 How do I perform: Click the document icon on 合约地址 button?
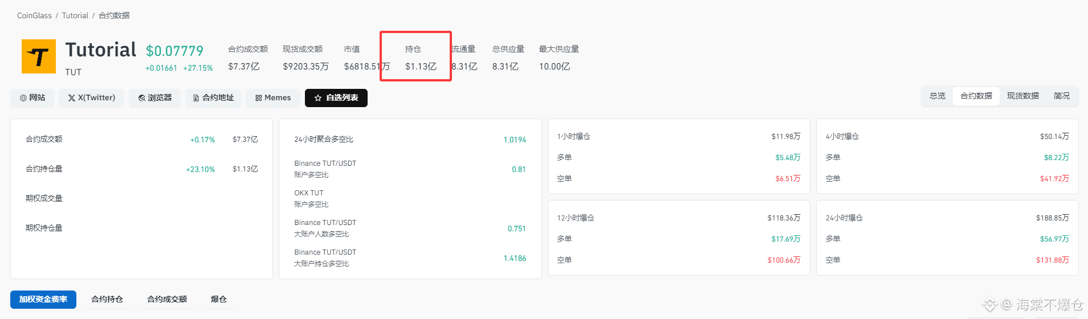[196, 98]
